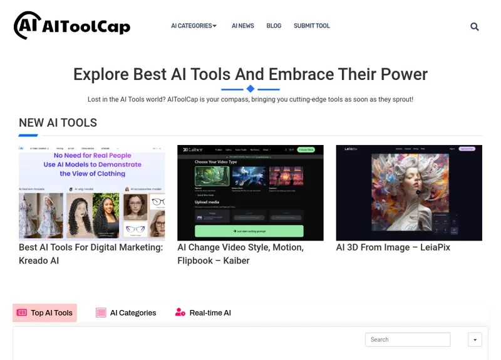The width and height of the screenshot is (501, 360).
Task: Click the AIToolCap logo
Action: (x=72, y=26)
